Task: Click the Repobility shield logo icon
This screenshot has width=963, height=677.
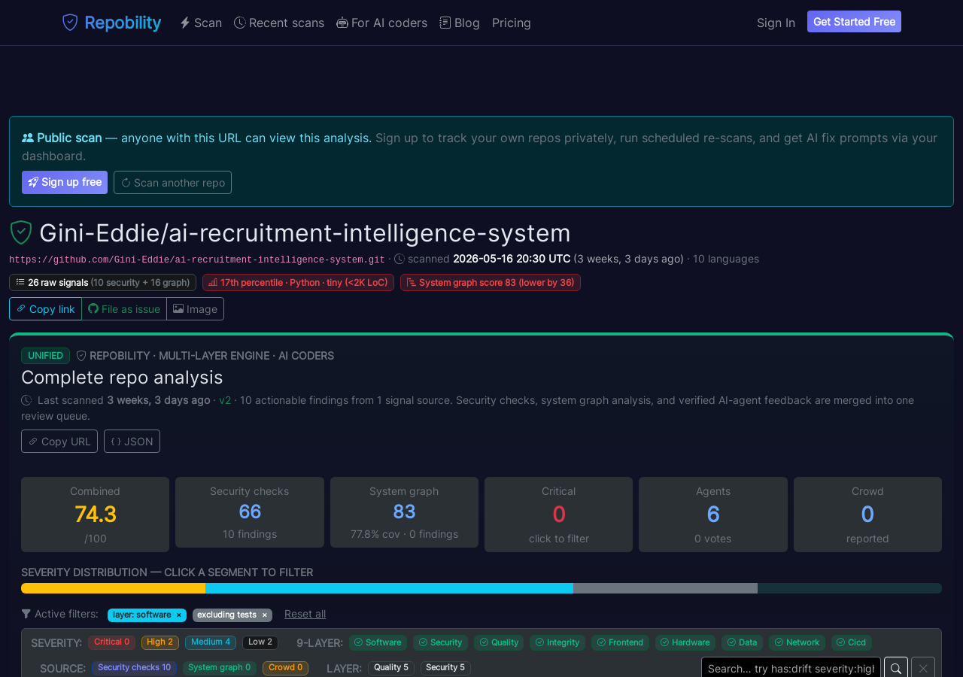Action: click(70, 23)
